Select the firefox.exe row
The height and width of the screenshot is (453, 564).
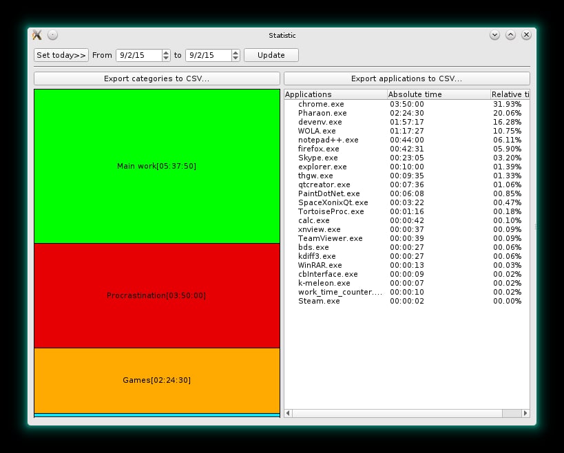407,149
